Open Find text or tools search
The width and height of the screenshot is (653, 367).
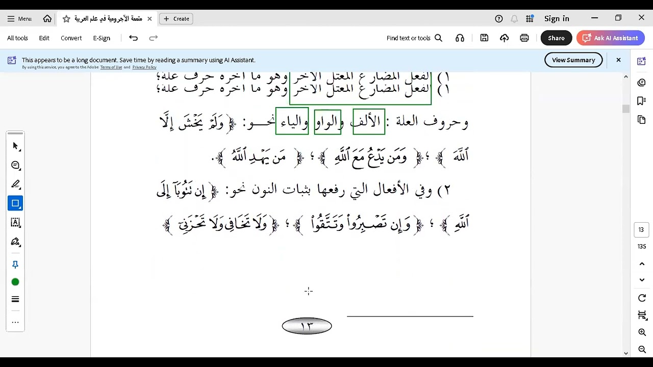pos(414,38)
